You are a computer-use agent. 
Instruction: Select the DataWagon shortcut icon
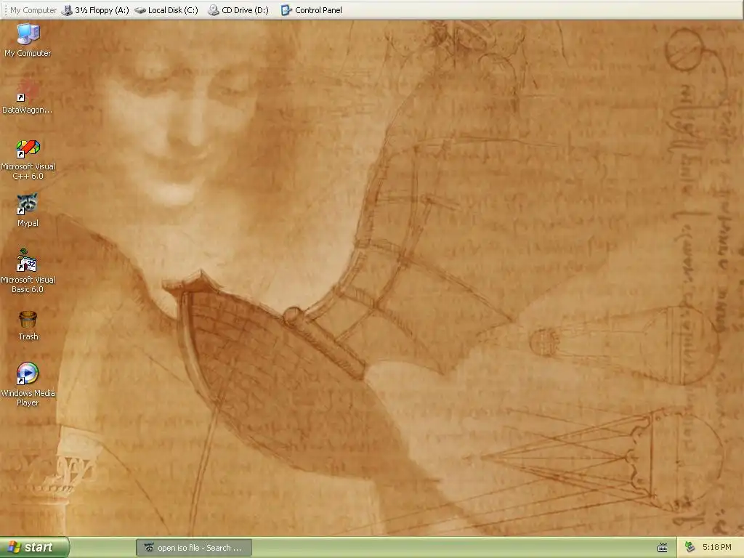(x=28, y=97)
